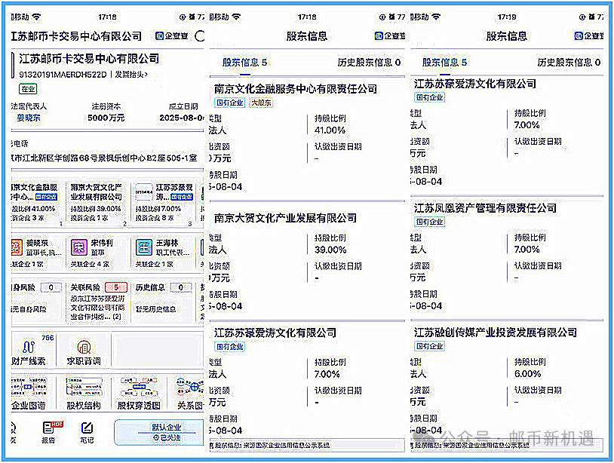
Task: Open 江苏苏豪爱涛文化有限公司 in the right screen
Action: pos(475,84)
